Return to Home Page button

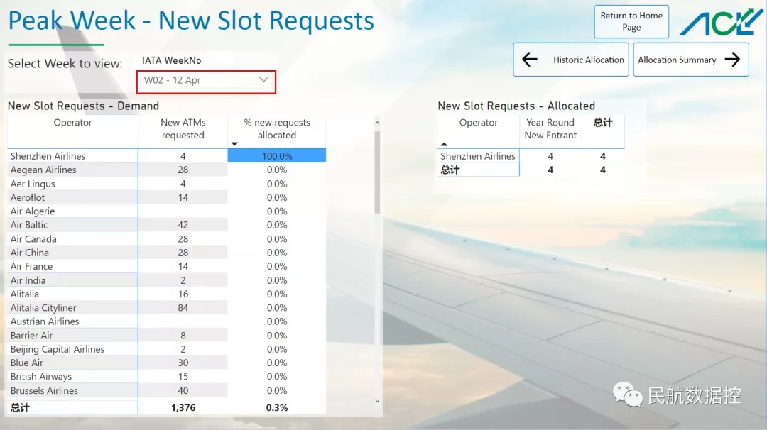point(631,21)
